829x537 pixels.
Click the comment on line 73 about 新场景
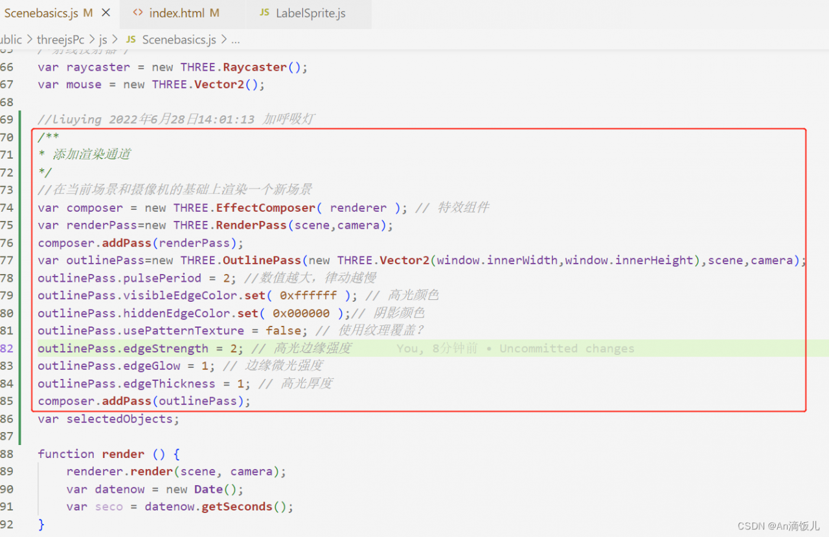click(x=175, y=190)
